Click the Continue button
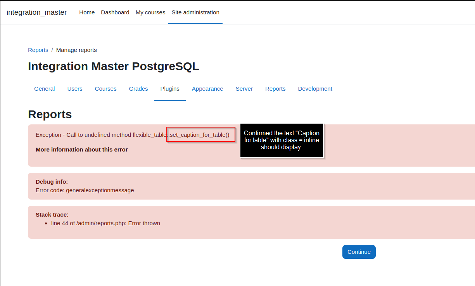 359,252
